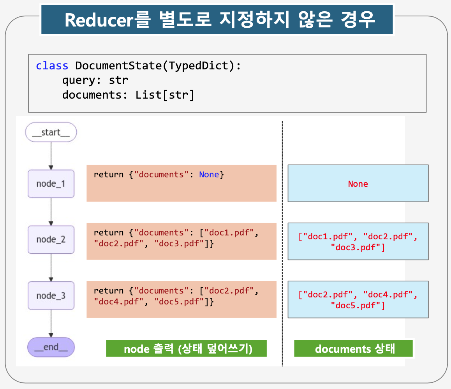
Task: Click the orange box returning documents None
Action: 181,183
